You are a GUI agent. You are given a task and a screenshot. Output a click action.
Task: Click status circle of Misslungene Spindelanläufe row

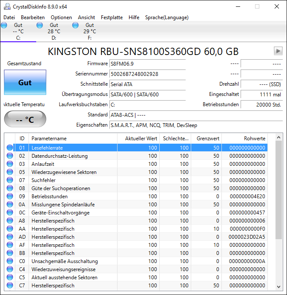click(x=10, y=204)
